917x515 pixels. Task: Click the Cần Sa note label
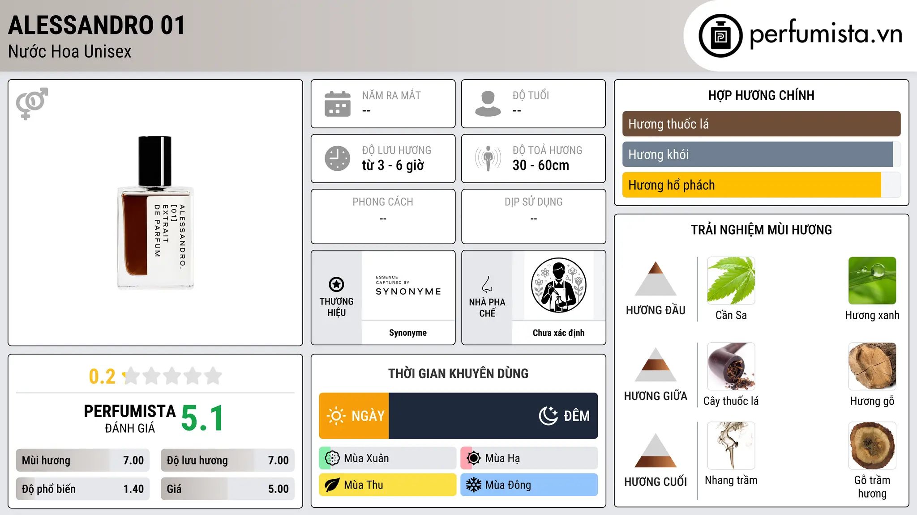[731, 315]
